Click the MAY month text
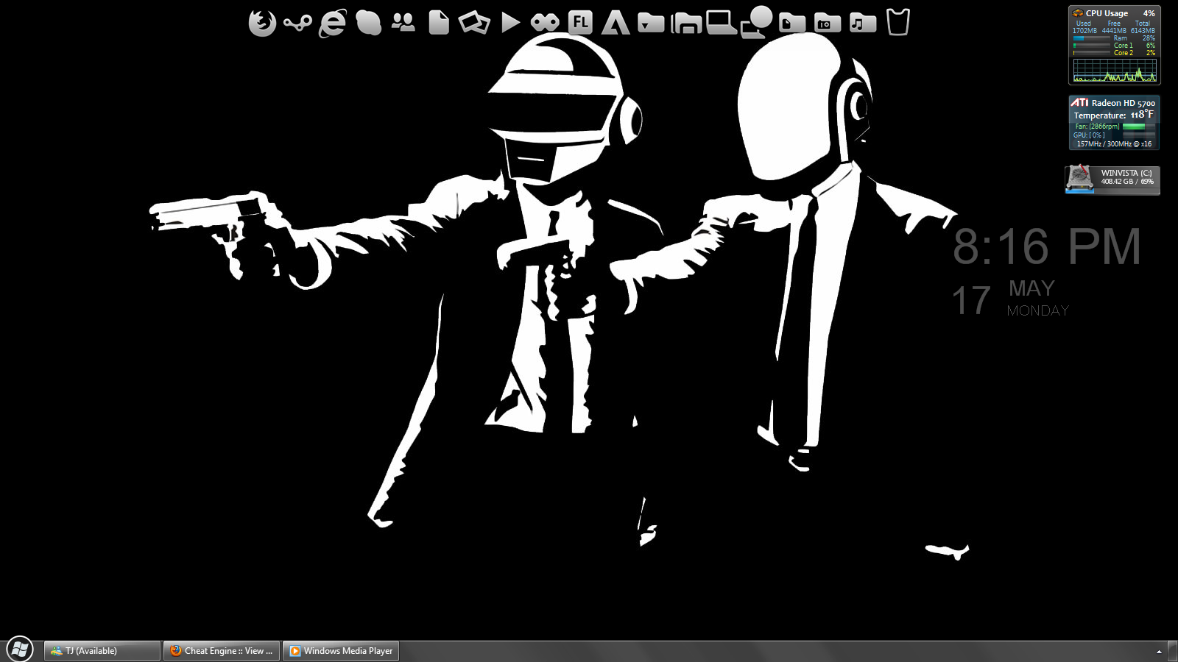This screenshot has width=1178, height=662. click(x=1031, y=288)
